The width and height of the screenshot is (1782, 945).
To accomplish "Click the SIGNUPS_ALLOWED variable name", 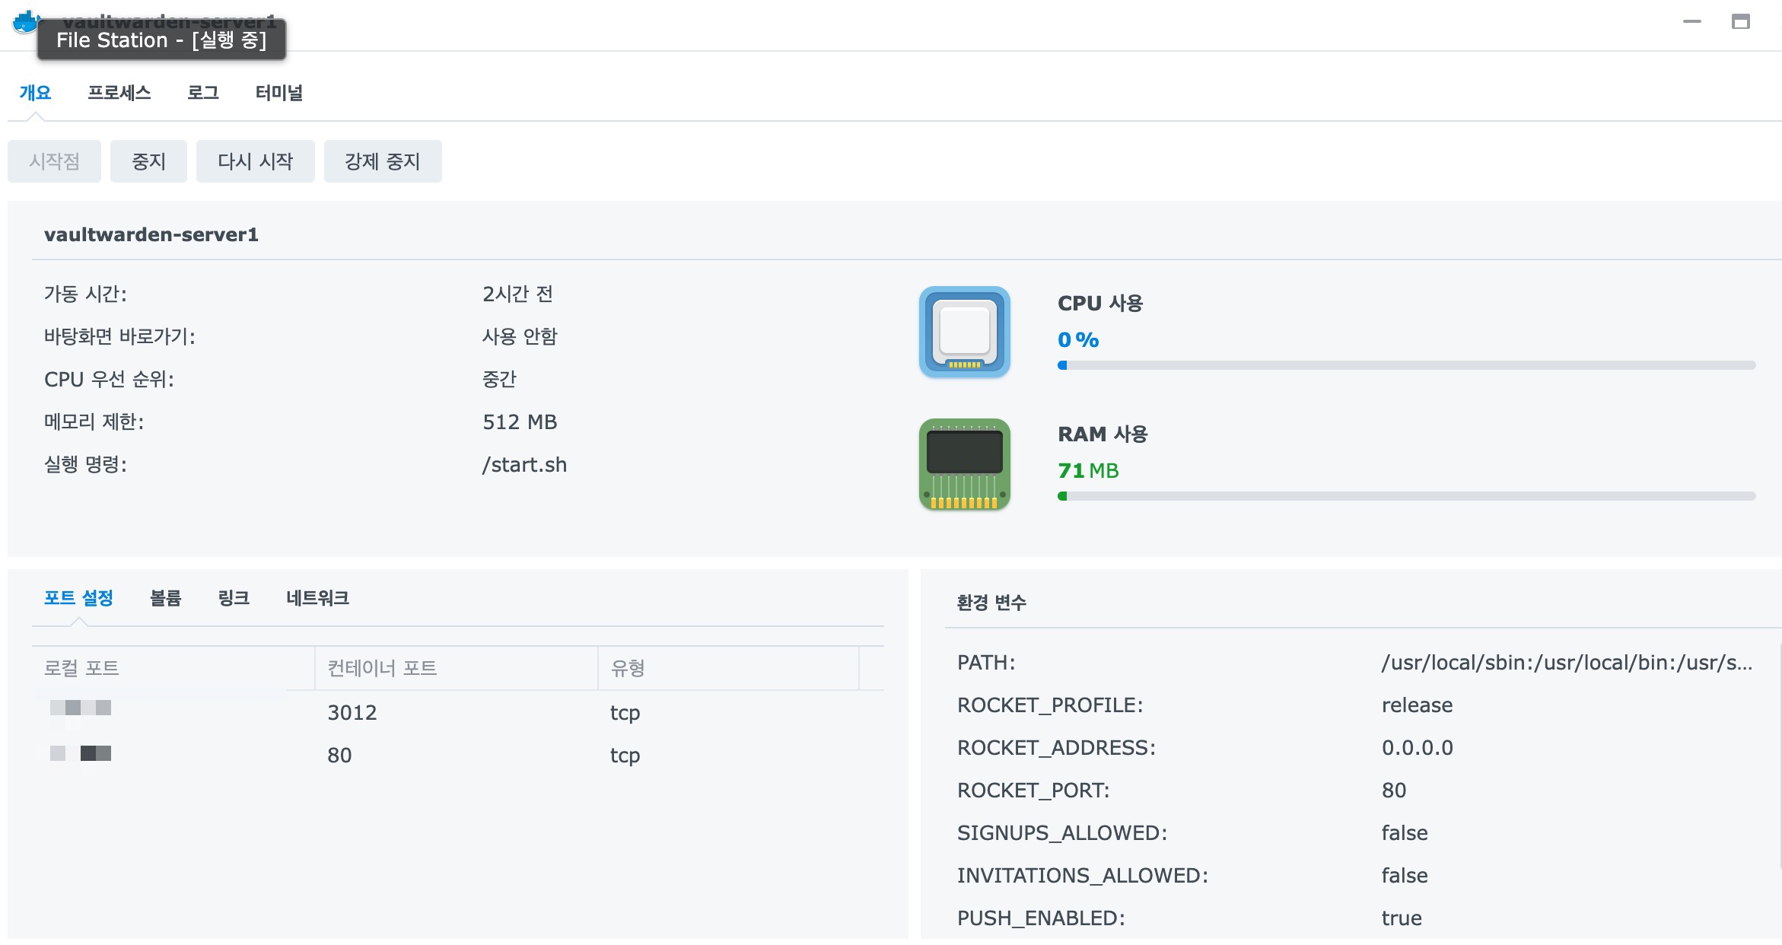I will (x=1062, y=832).
